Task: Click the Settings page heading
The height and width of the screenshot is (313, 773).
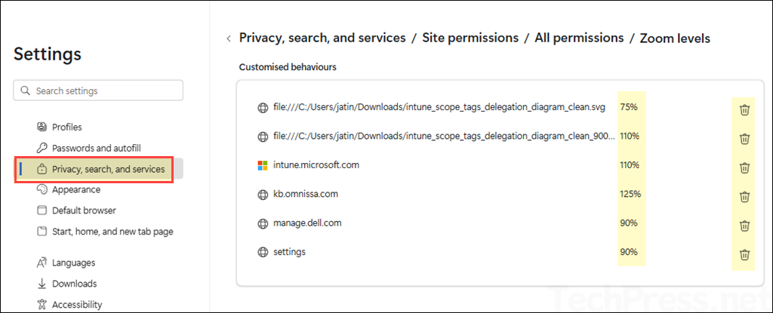Action: [48, 54]
